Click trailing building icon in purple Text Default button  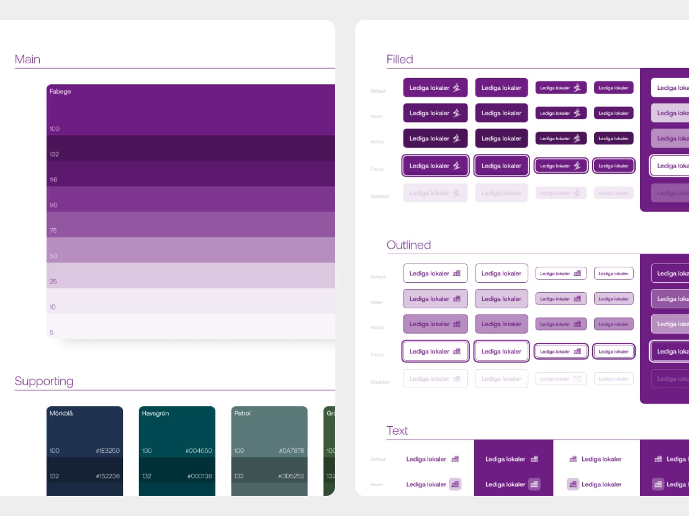[x=534, y=459]
